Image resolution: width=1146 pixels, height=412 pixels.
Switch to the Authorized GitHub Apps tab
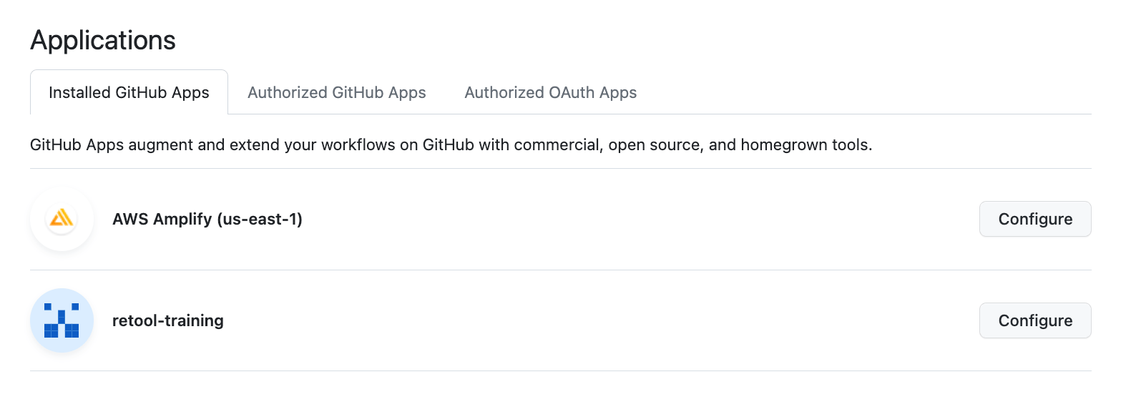coord(337,92)
